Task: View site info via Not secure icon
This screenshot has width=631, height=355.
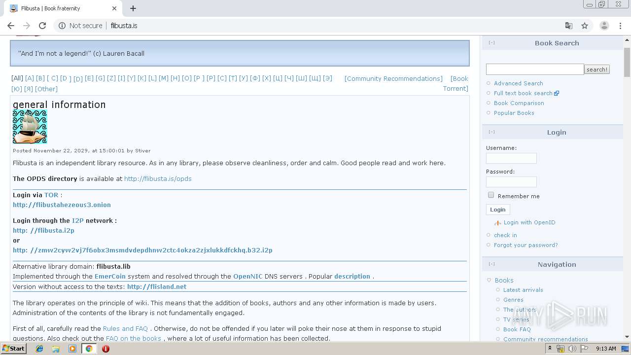Action: [x=62, y=26]
